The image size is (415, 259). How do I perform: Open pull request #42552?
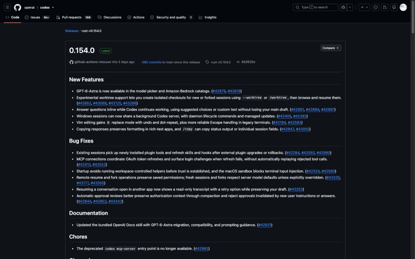[99, 165]
